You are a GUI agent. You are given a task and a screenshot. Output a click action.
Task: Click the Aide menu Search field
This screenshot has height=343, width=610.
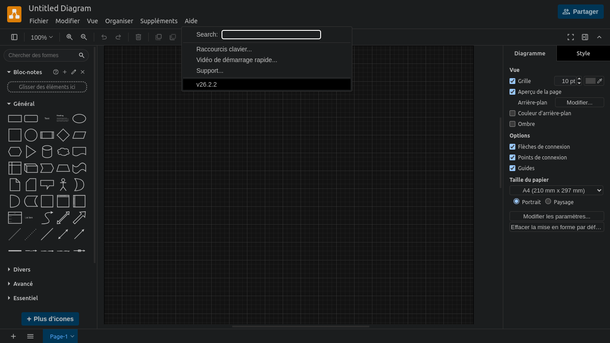(x=271, y=34)
